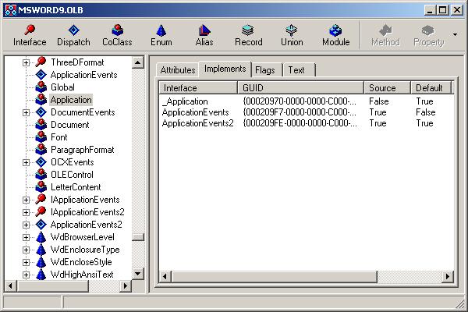Click the list's horizontal scroll right arrow
This screenshot has height=312, width=468.
pos(448,277)
